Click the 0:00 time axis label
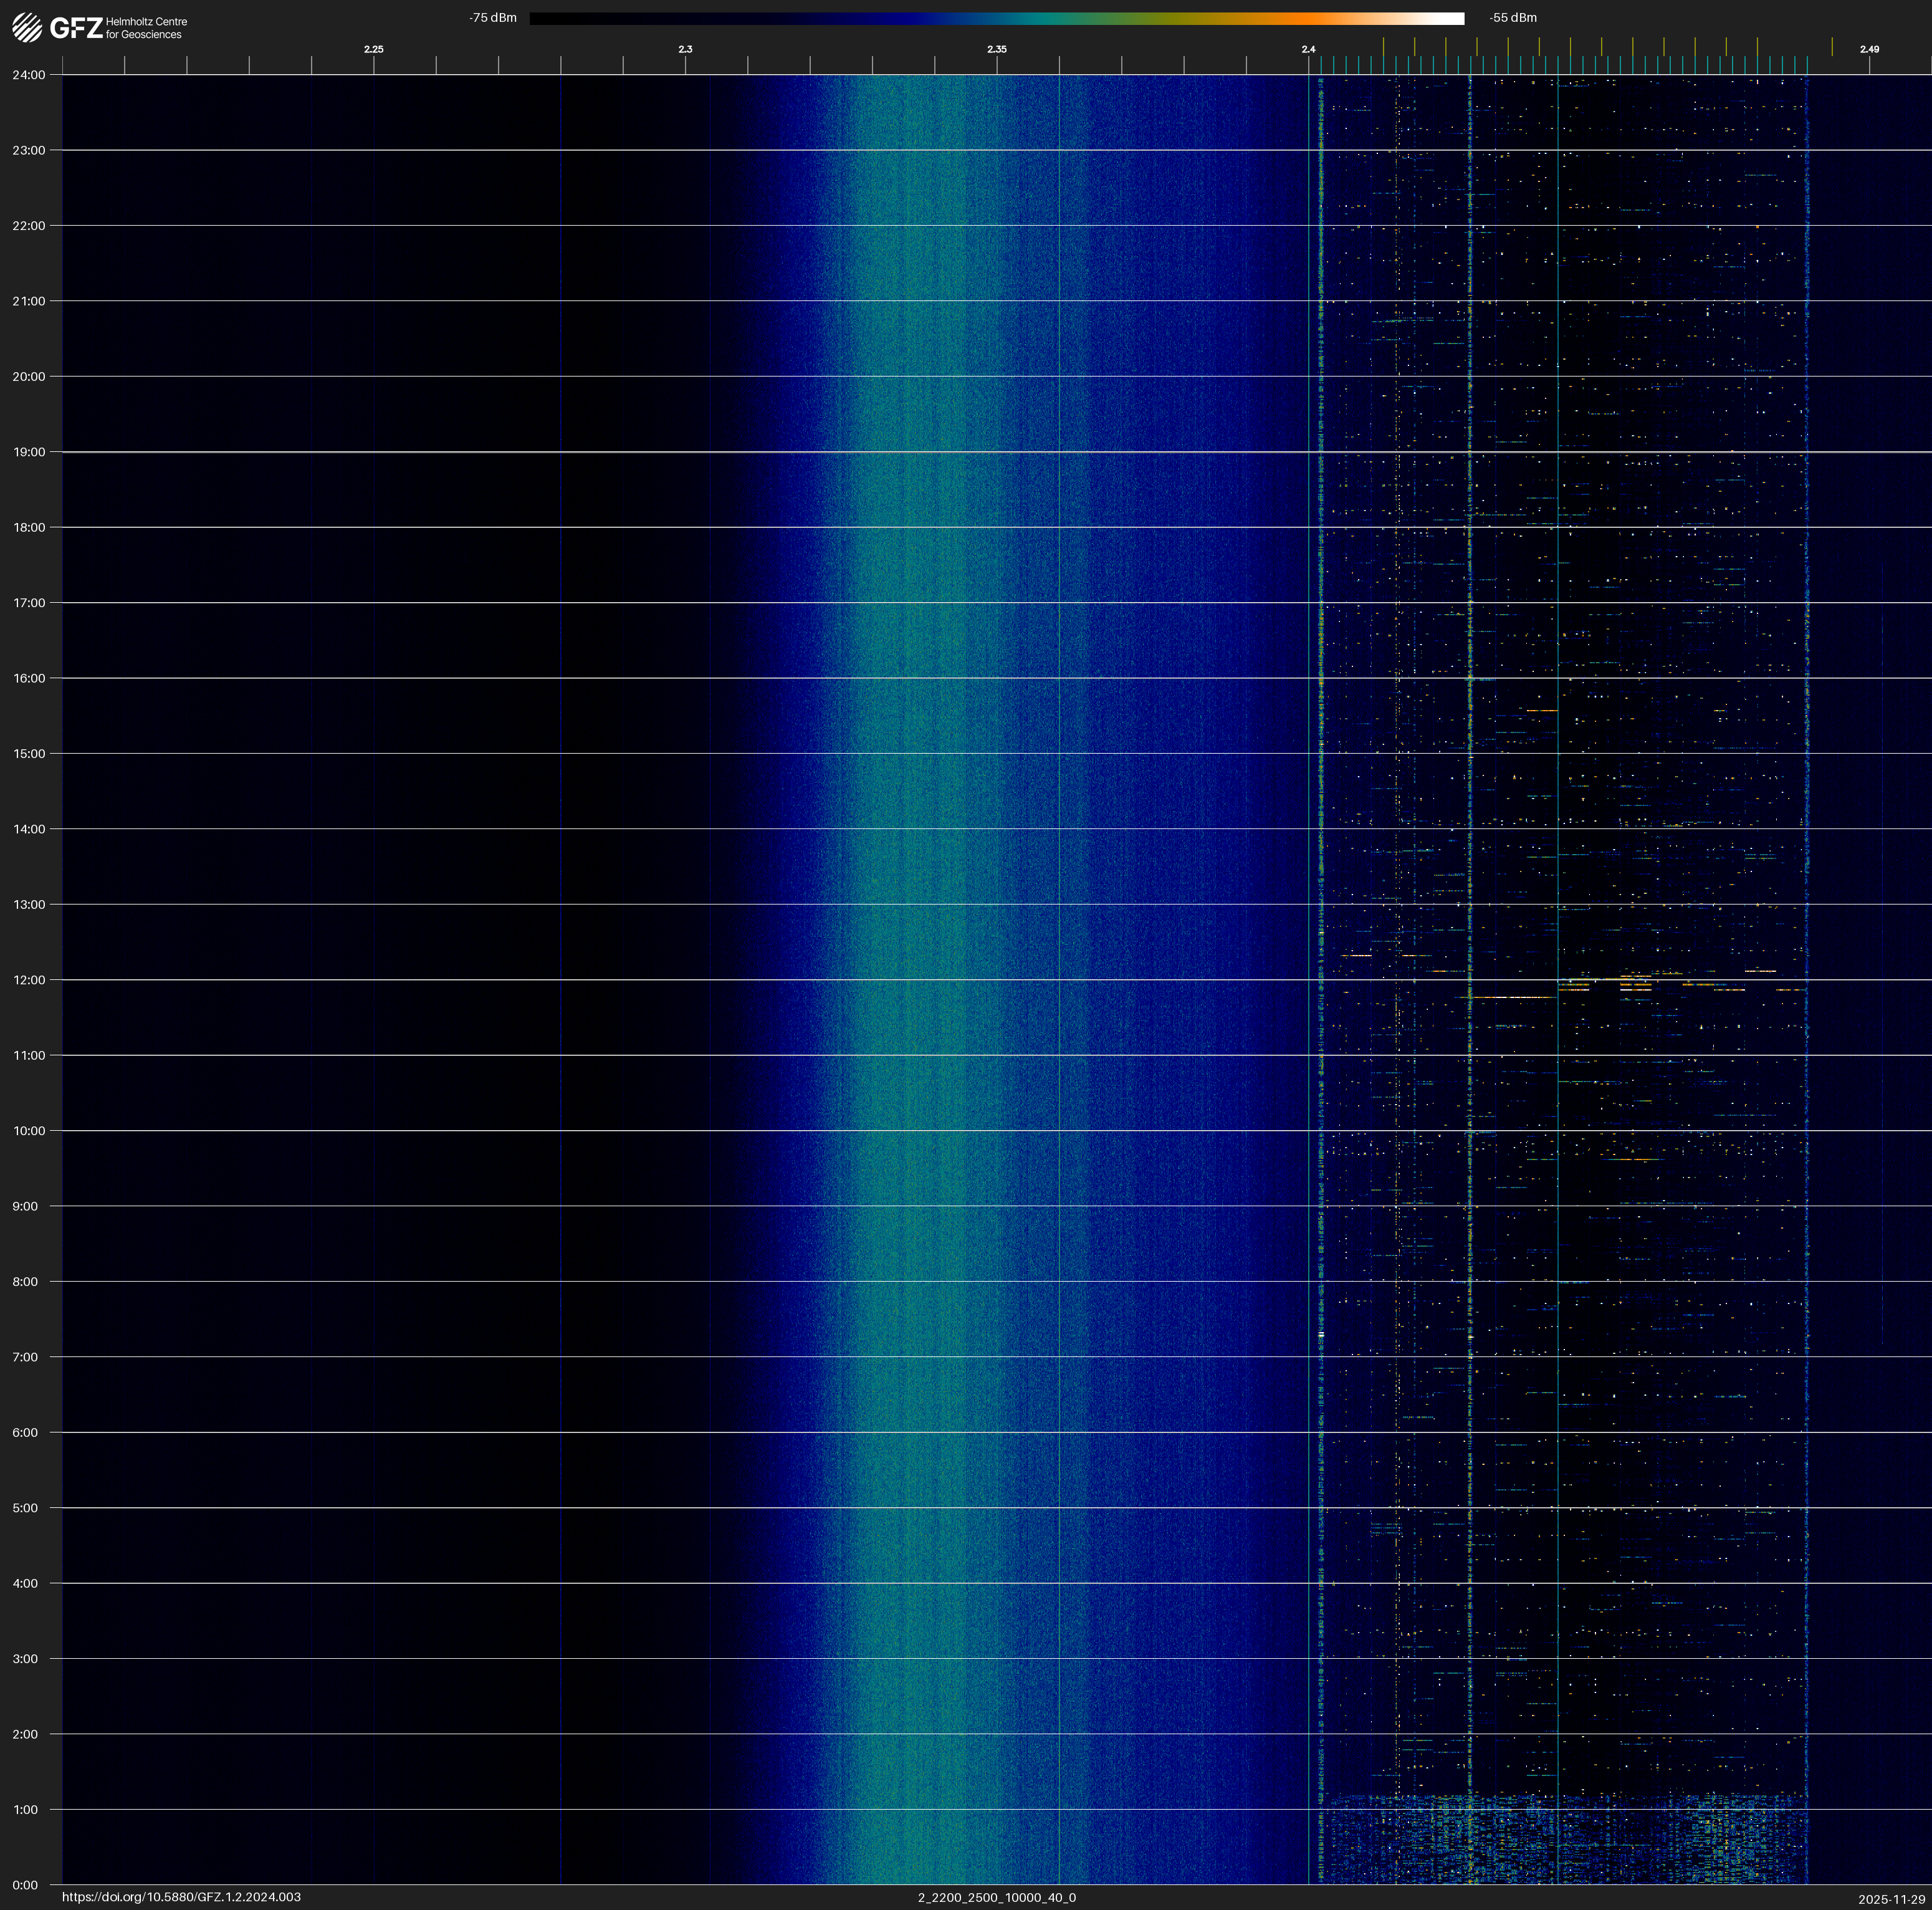 coord(24,1885)
